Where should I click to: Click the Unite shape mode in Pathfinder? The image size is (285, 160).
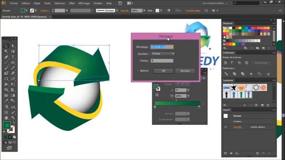coord(226,63)
